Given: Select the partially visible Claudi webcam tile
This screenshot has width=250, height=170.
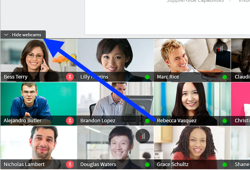Looking at the screenshot, I should point(241,60).
